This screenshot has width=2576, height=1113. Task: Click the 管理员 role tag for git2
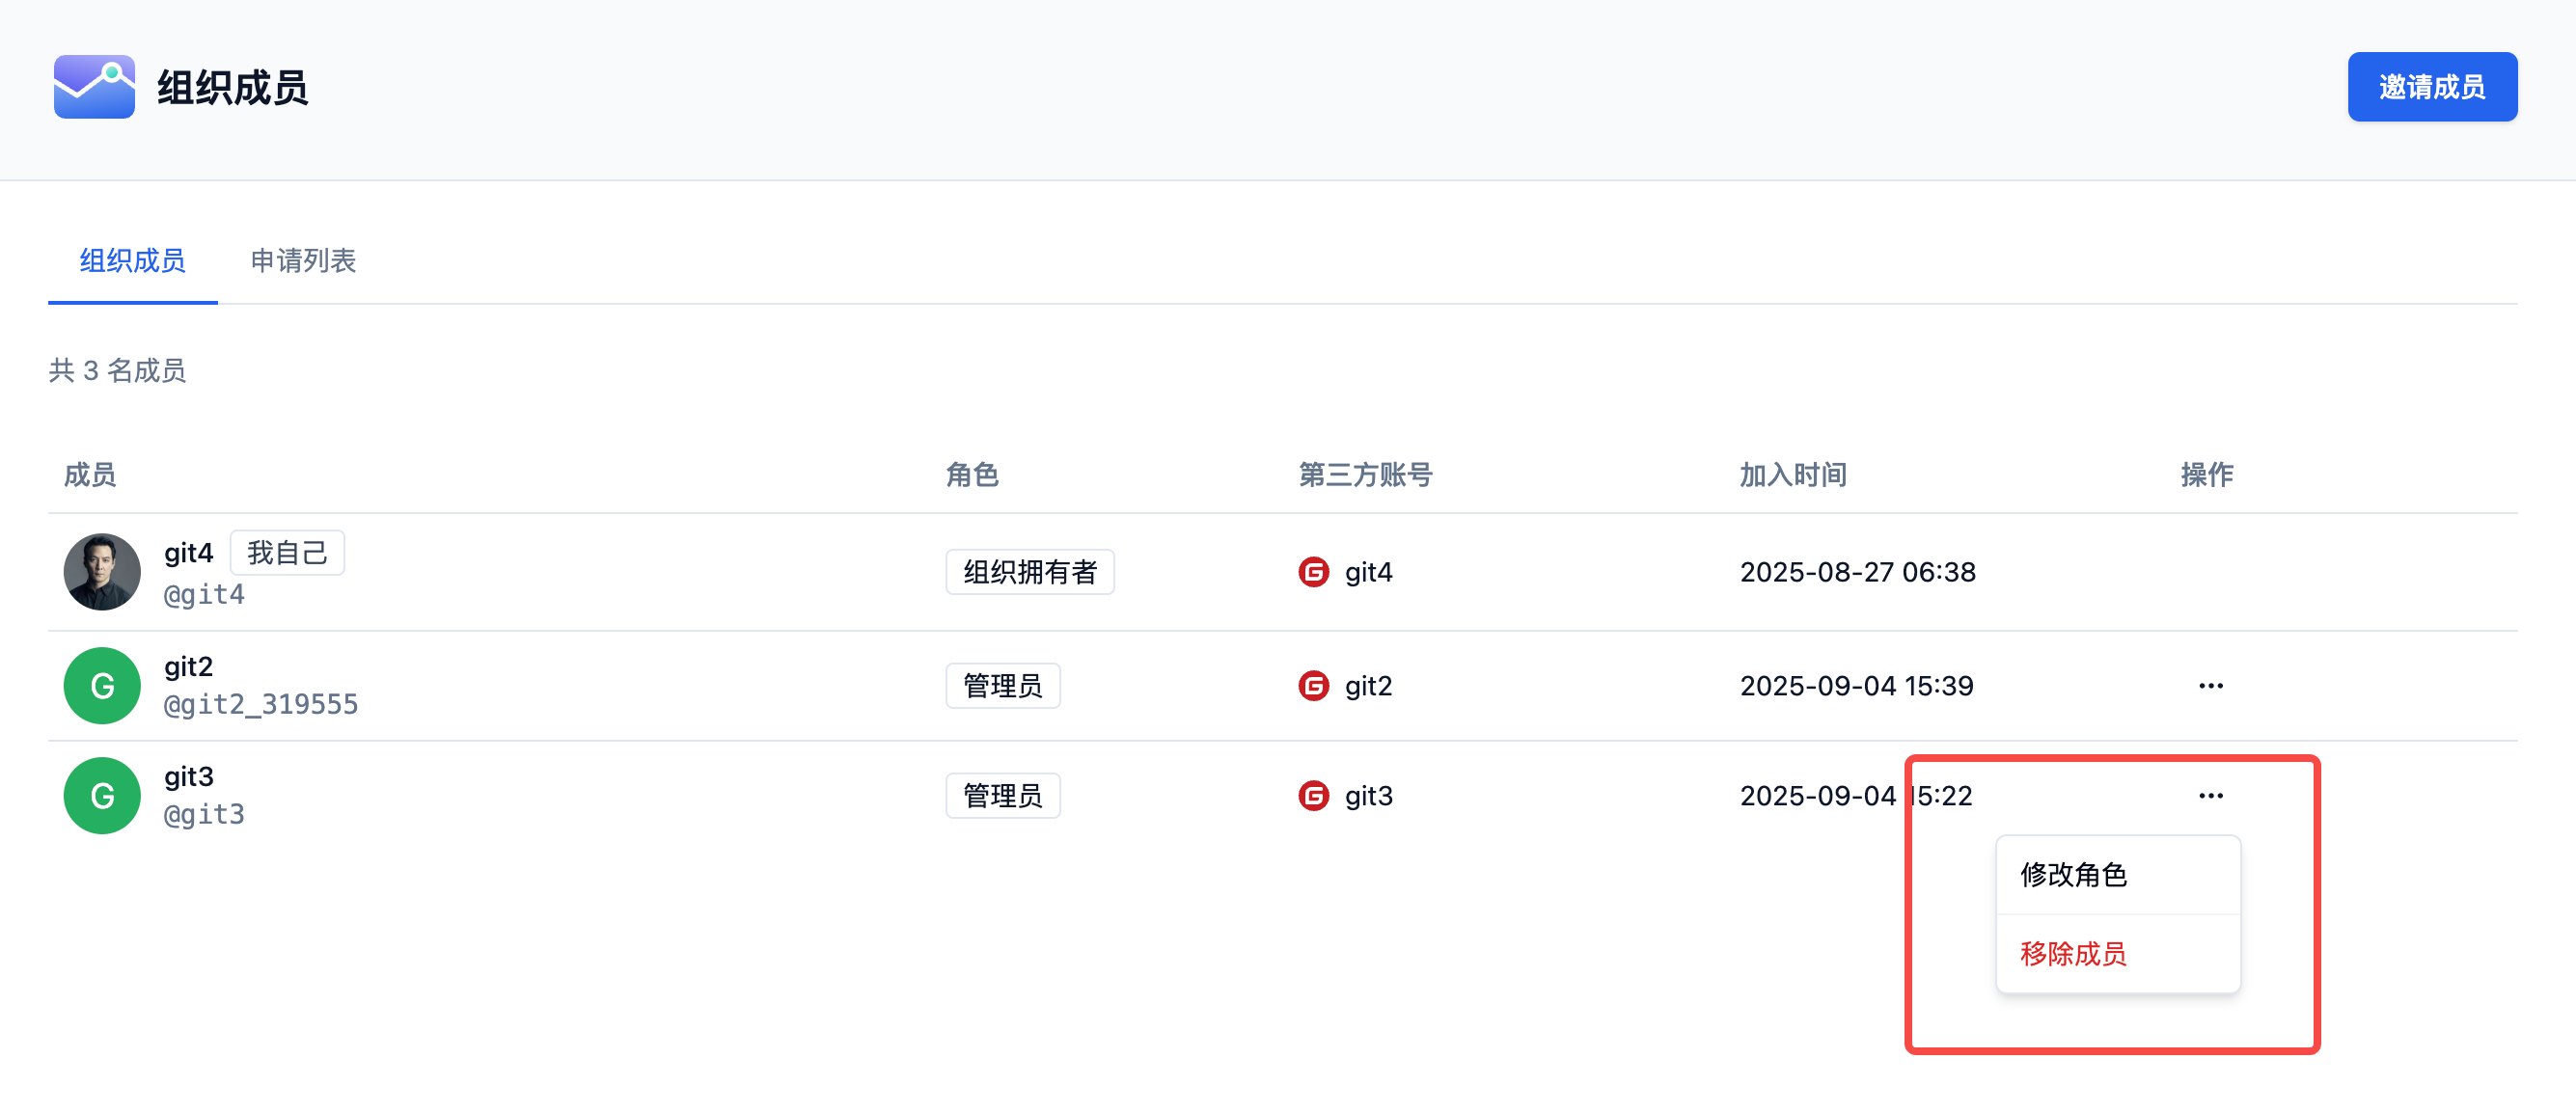[x=1002, y=686]
